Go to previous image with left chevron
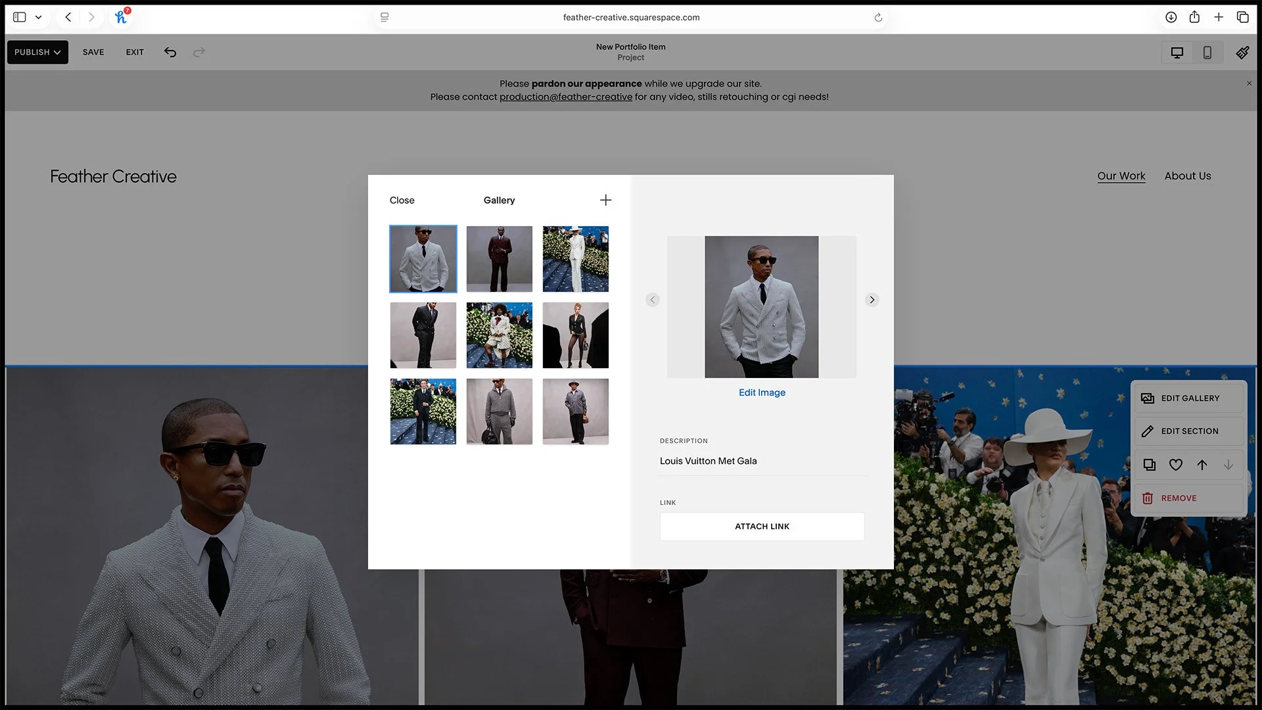The width and height of the screenshot is (1262, 710). pyautogui.click(x=652, y=300)
